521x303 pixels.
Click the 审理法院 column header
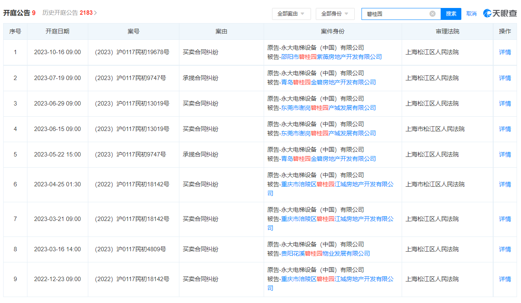coord(447,31)
